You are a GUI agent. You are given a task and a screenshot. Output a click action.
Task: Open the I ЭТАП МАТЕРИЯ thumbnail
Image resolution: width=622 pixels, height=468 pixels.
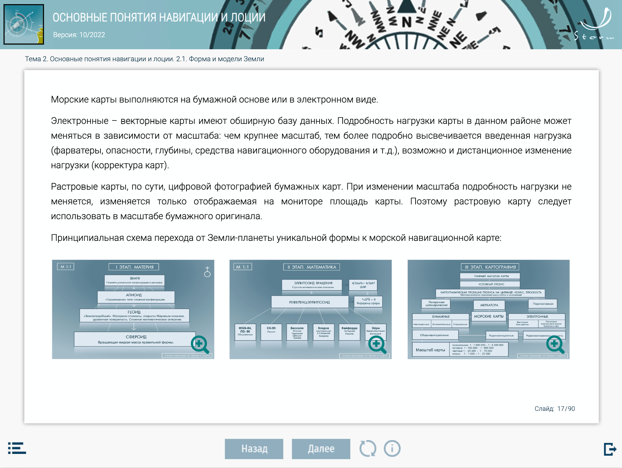tap(133, 309)
